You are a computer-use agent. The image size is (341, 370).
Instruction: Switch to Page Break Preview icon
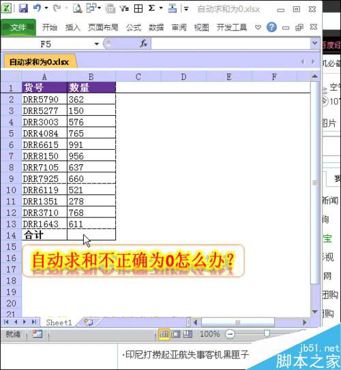(x=188, y=334)
